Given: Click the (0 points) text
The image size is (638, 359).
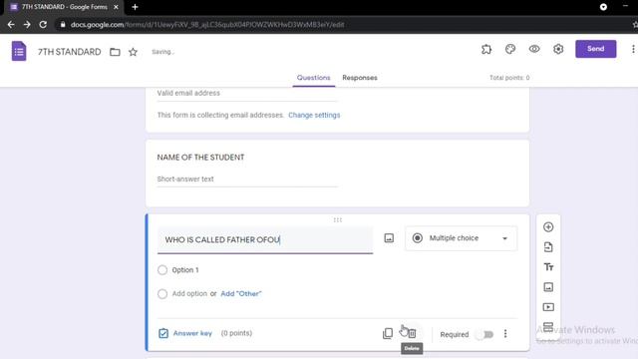Looking at the screenshot, I should [236, 333].
